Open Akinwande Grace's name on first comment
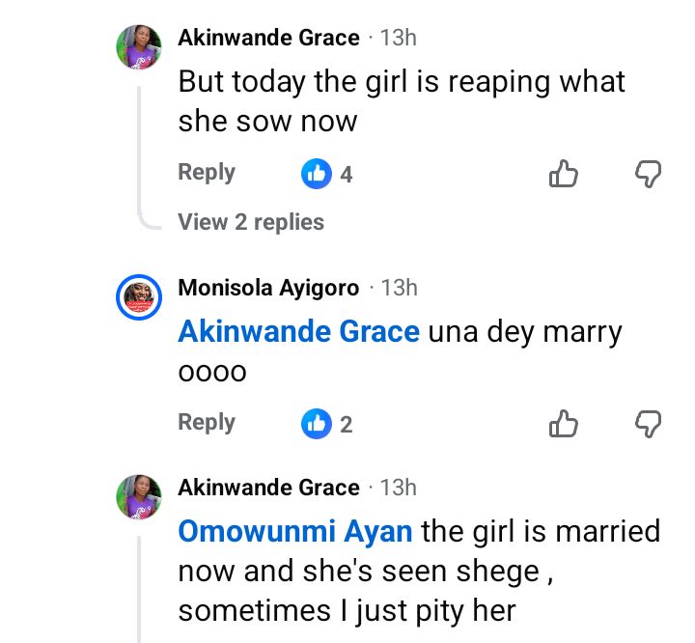Screen dimensions: 695x643 (268, 39)
